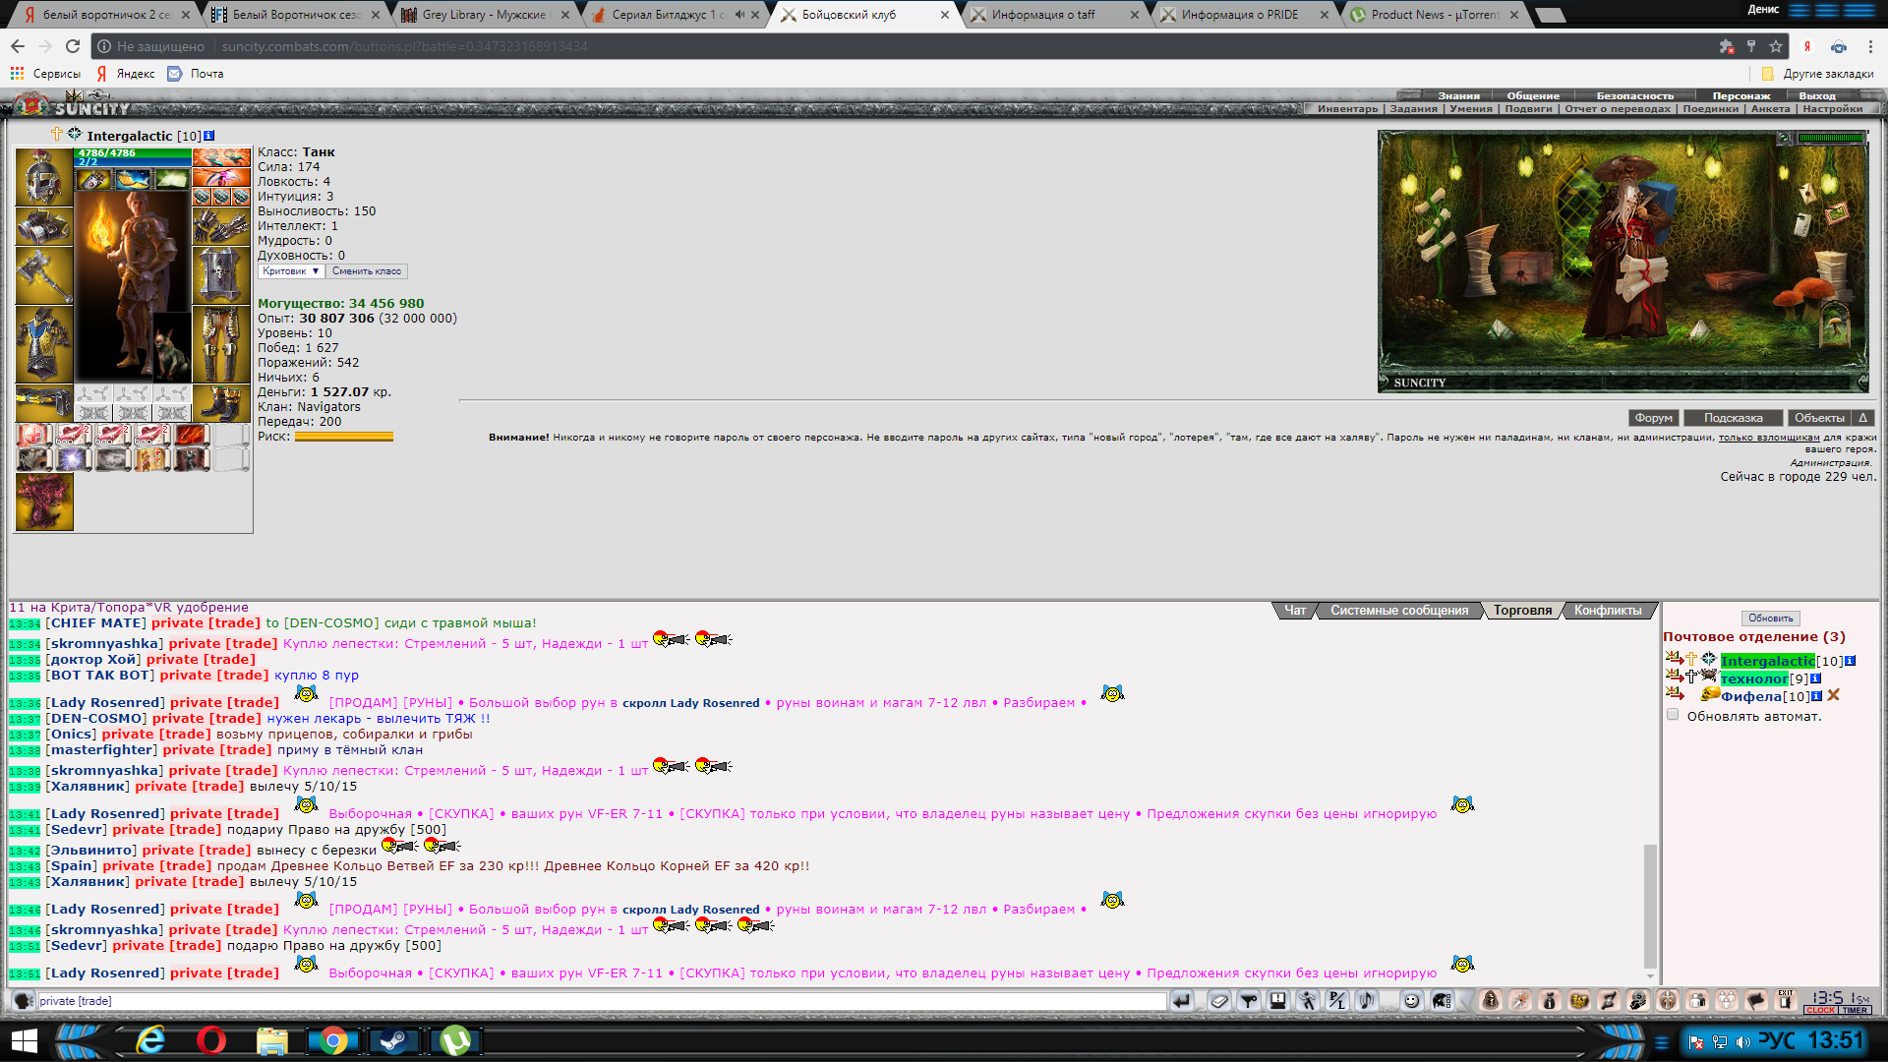Image resolution: width=1888 pixels, height=1062 pixels.
Task: Click the leg armor slot
Action: point(221,344)
